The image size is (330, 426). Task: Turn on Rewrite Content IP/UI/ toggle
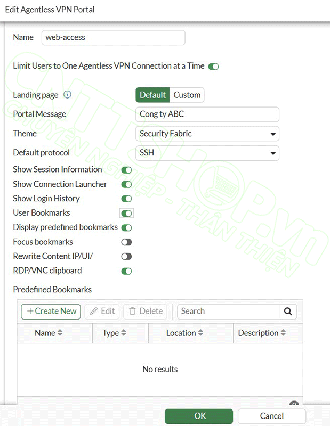pyautogui.click(x=126, y=257)
